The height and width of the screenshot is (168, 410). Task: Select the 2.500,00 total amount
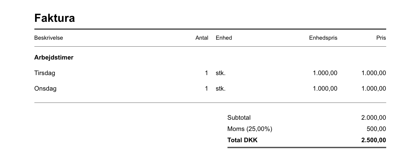point(374,140)
